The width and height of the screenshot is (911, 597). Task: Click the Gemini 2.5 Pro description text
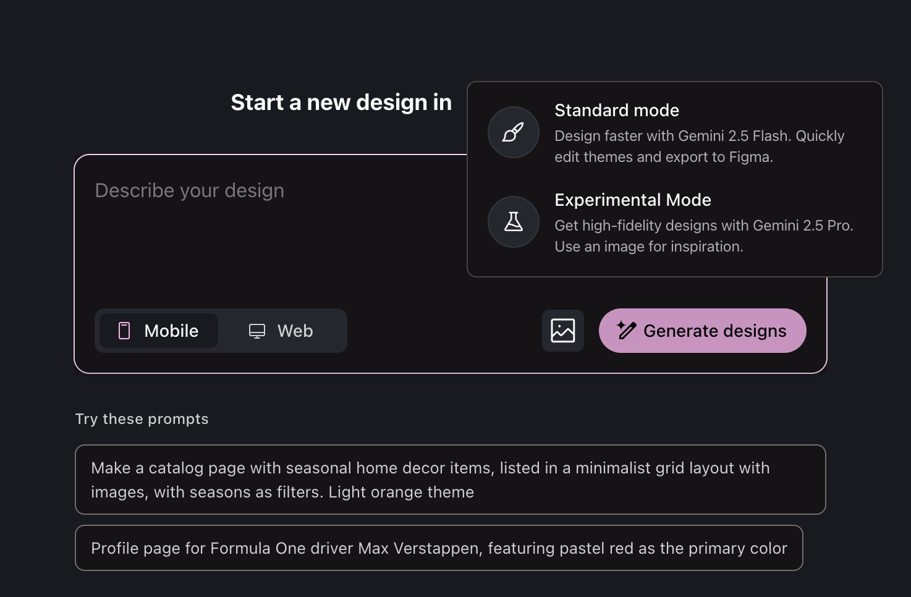coord(703,226)
